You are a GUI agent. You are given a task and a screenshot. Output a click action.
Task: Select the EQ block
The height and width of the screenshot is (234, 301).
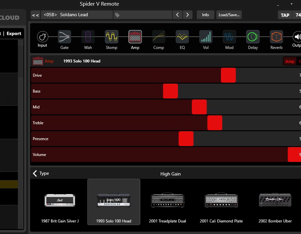tap(182, 37)
